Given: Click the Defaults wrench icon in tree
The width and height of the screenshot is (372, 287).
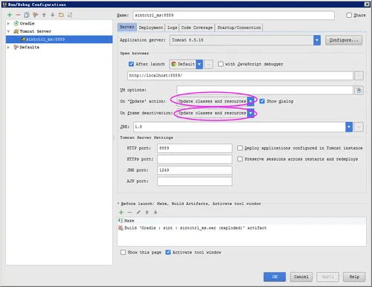Looking at the screenshot, I should (x=16, y=47).
